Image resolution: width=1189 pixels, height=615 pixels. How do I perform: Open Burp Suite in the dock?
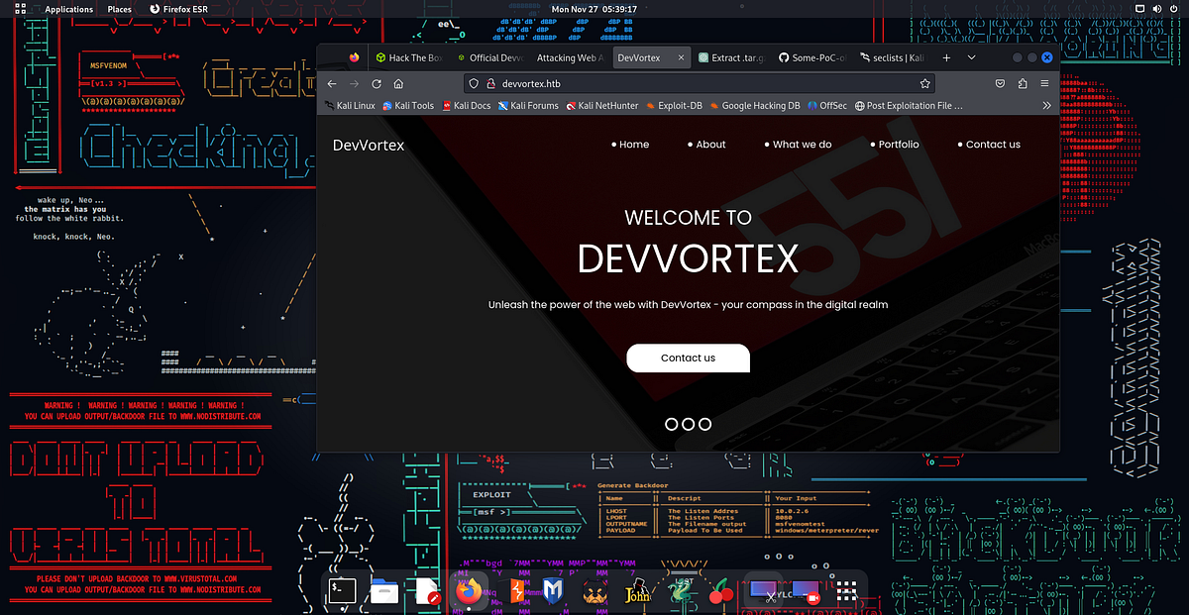[x=516, y=590]
